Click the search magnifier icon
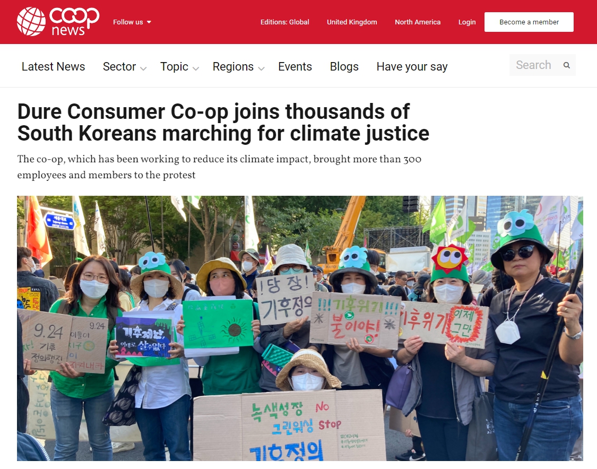Viewport: 597px width, 469px height. point(567,65)
